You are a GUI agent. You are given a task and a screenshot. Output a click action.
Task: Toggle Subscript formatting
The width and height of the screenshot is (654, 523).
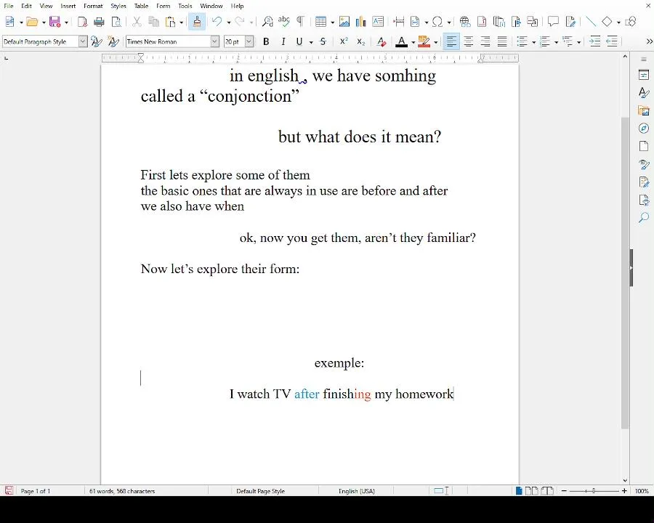(x=360, y=41)
